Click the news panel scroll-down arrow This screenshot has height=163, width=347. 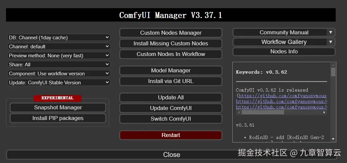(333, 139)
